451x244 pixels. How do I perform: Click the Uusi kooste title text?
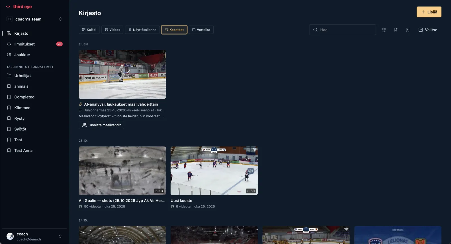coord(182,200)
